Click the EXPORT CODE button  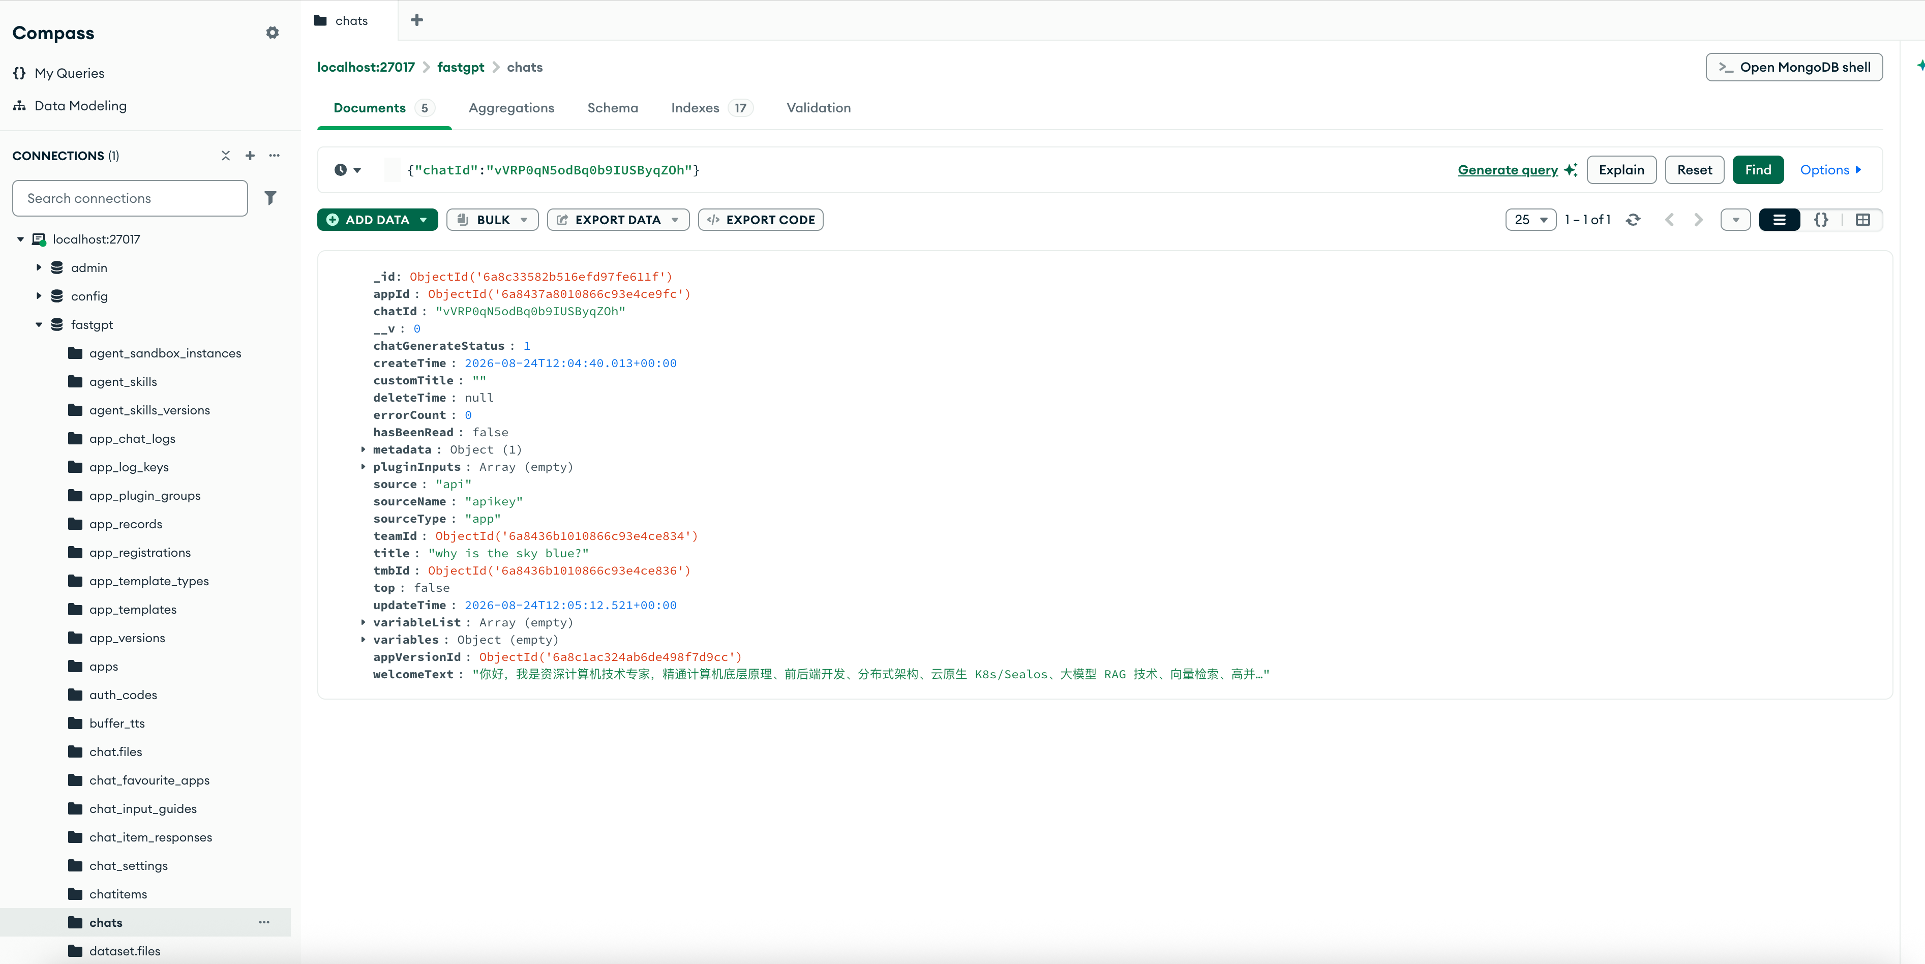tap(760, 220)
